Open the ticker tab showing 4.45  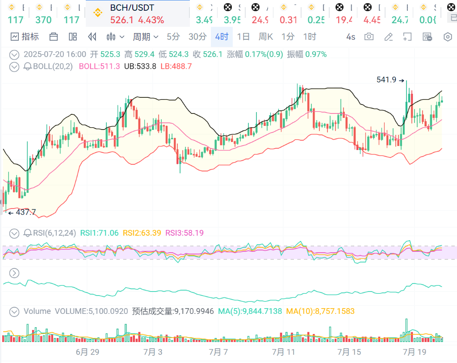pyautogui.click(x=372, y=13)
